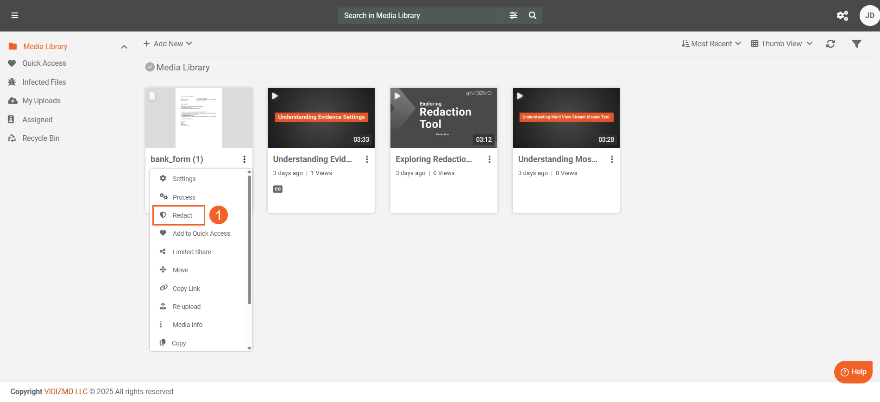The image size is (880, 402).
Task: Open the Exploring Redaction Tool video thumbnail
Action: (x=444, y=118)
